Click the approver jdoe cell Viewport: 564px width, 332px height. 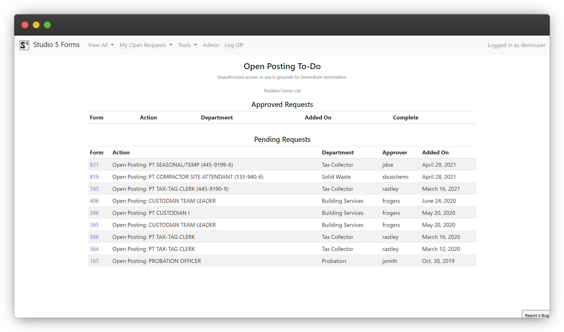coord(388,165)
